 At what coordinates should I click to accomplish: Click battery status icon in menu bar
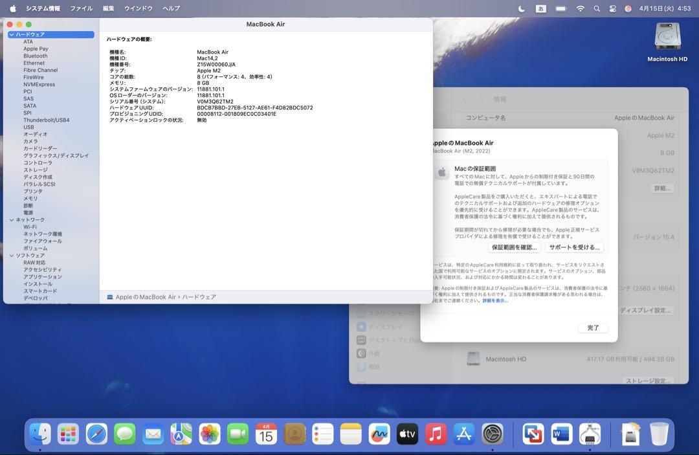coord(560,8)
